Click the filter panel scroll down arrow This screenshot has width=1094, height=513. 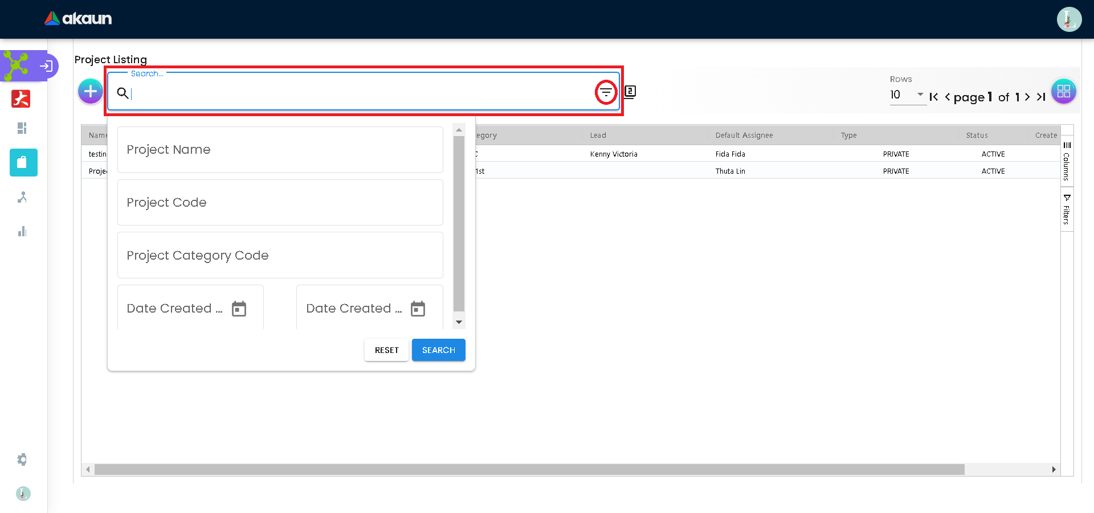tap(459, 322)
